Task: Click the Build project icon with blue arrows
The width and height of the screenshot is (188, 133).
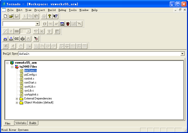Action: (x=5, y=39)
